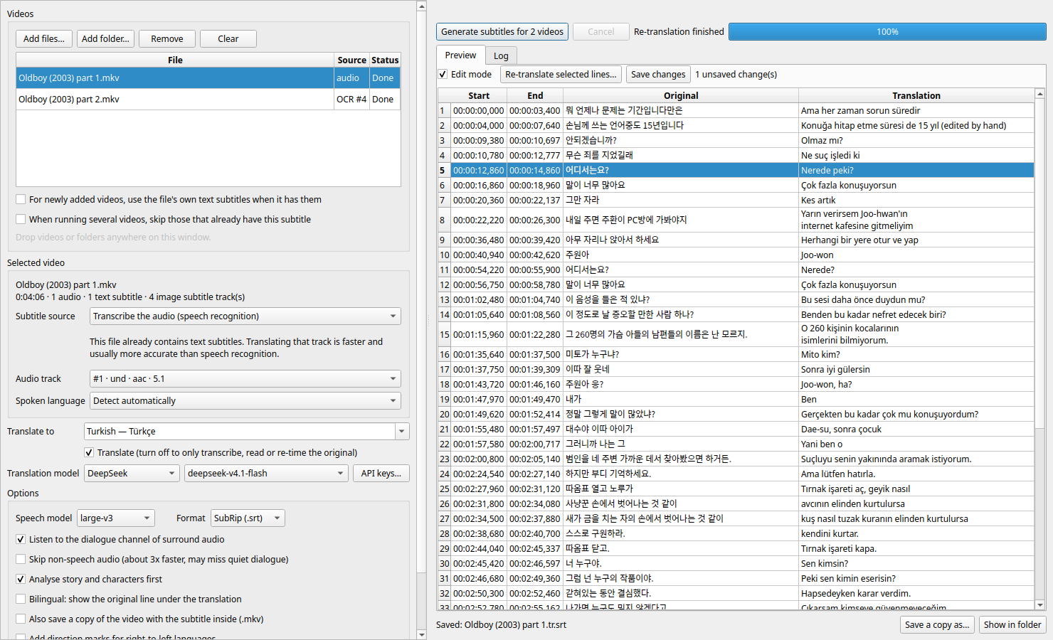Click the File column header
This screenshot has width=1053, height=640.
(175, 60)
